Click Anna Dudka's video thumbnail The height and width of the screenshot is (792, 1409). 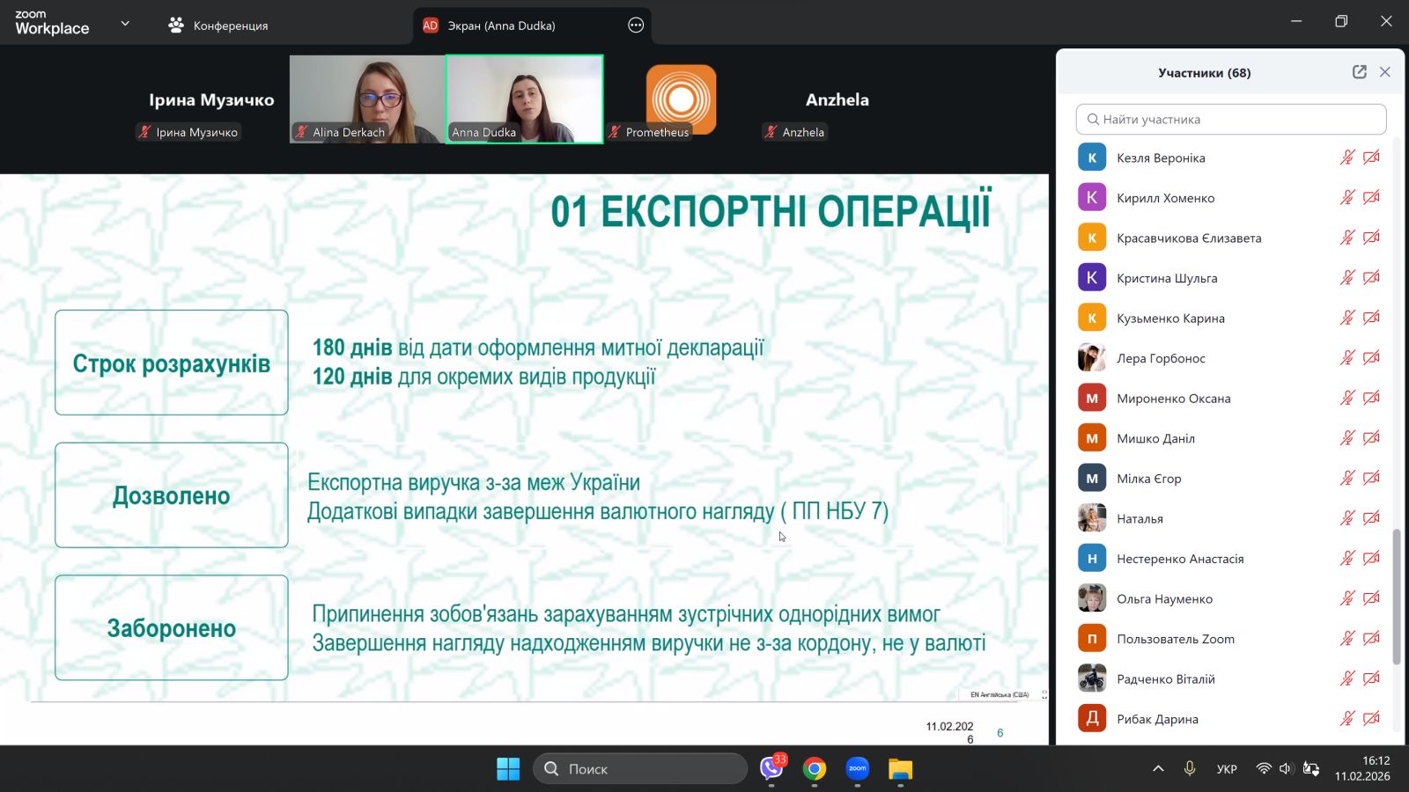coord(524,99)
